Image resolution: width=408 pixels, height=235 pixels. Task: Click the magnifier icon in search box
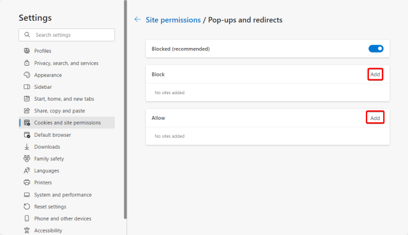point(27,35)
